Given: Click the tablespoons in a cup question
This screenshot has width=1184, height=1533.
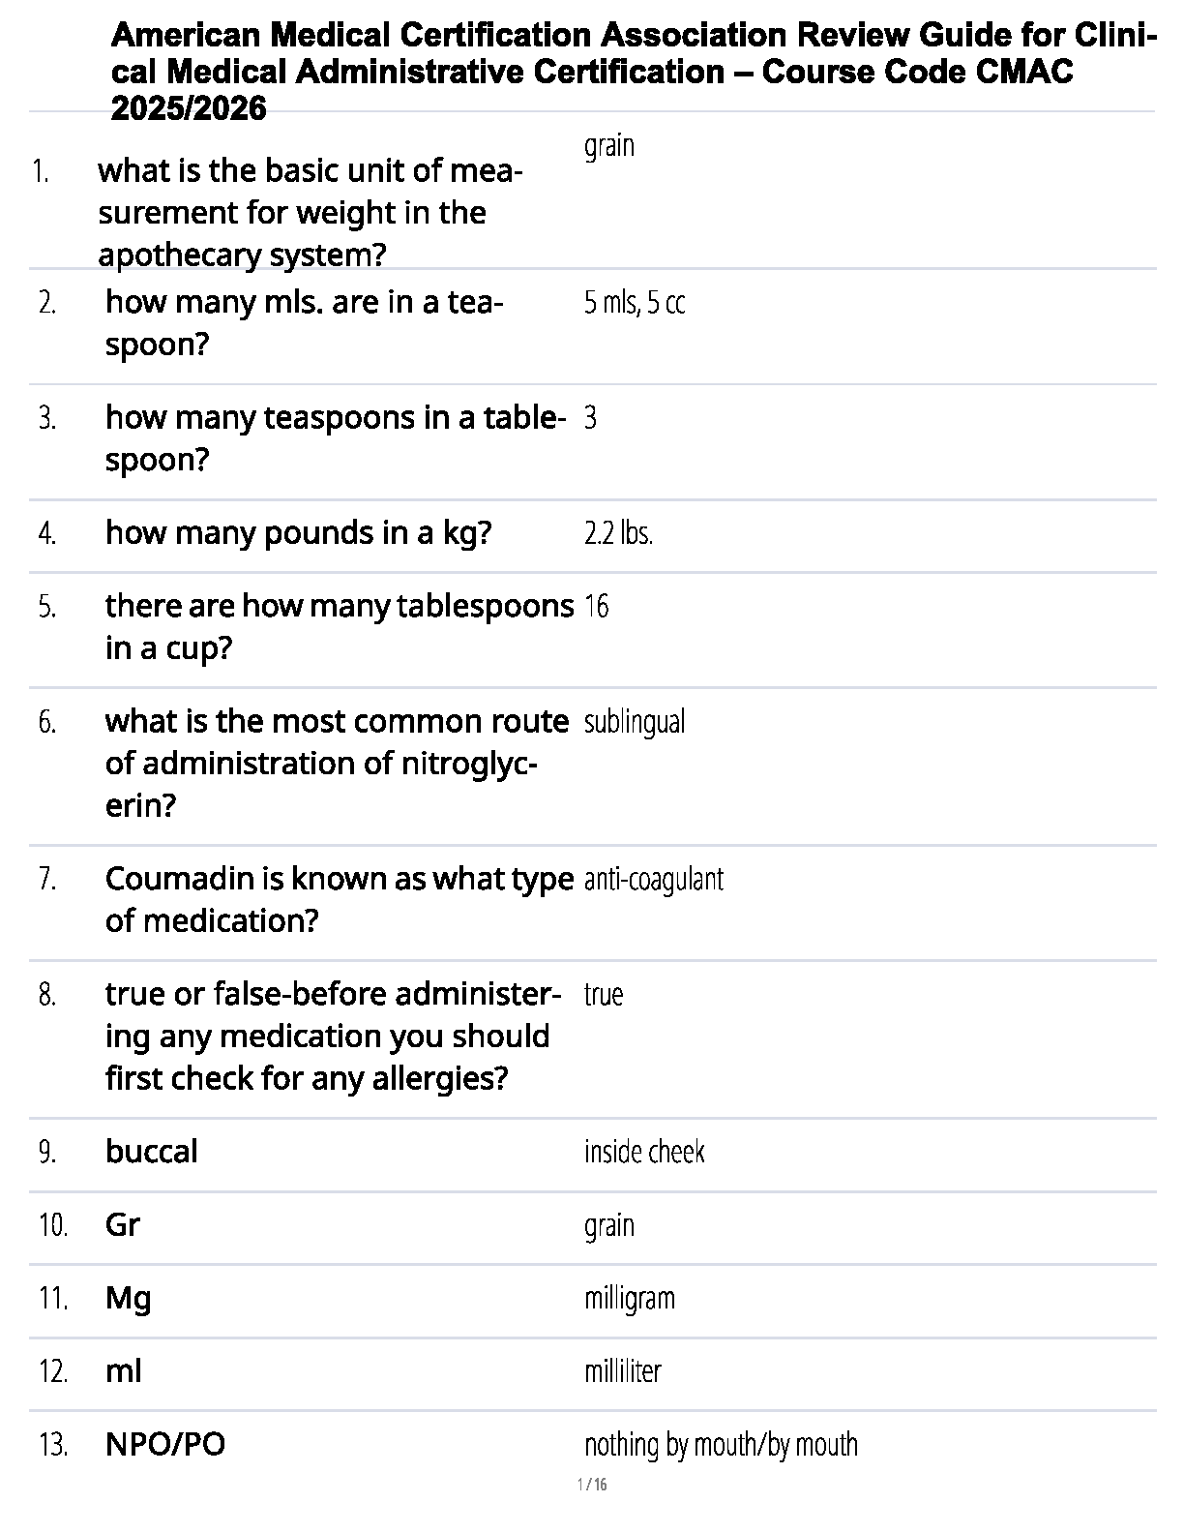Looking at the screenshot, I should point(339,626).
